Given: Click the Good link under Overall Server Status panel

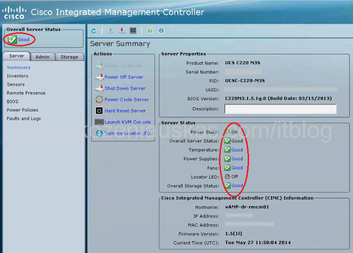Looking at the screenshot, I should click(23, 40).
